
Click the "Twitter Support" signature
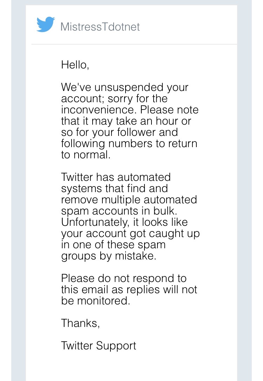click(99, 346)
